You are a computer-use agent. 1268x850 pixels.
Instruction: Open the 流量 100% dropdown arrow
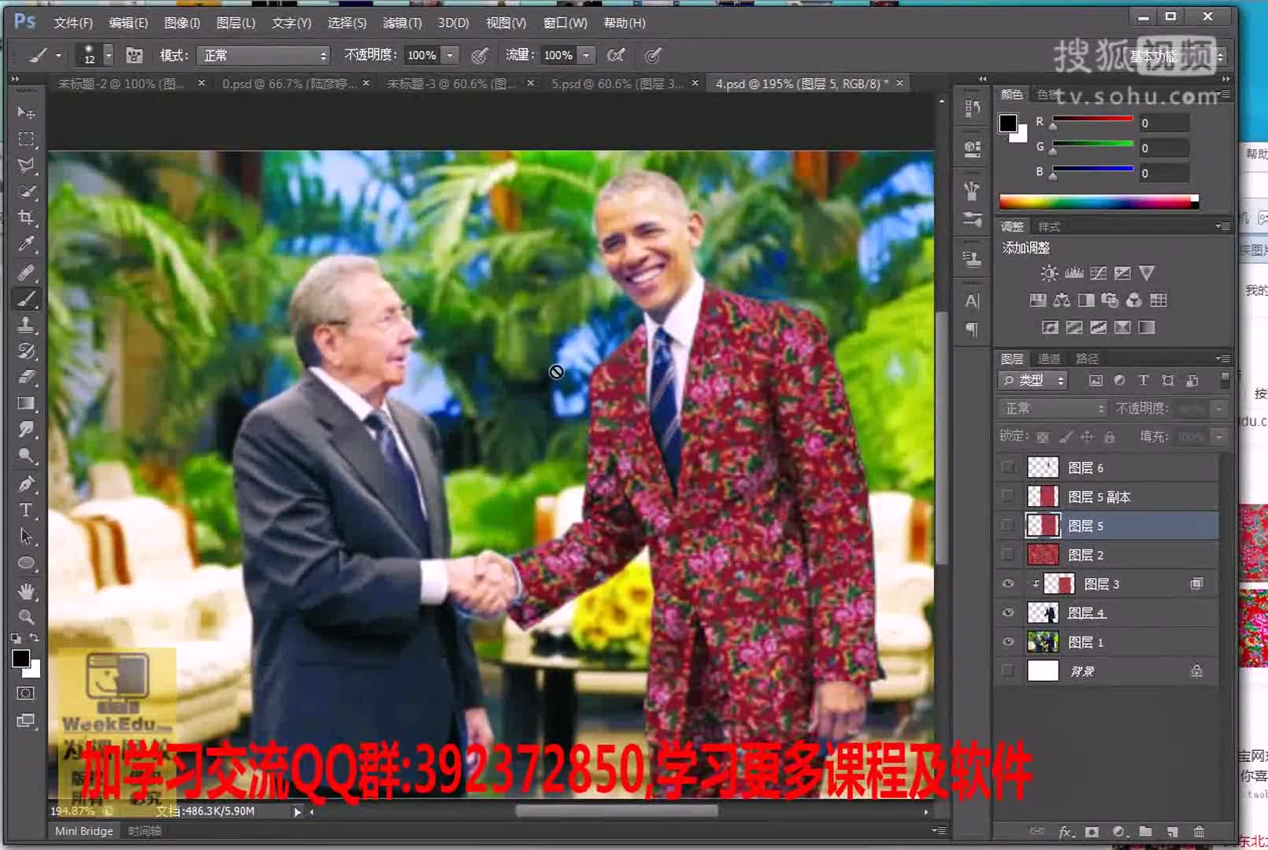(x=586, y=55)
